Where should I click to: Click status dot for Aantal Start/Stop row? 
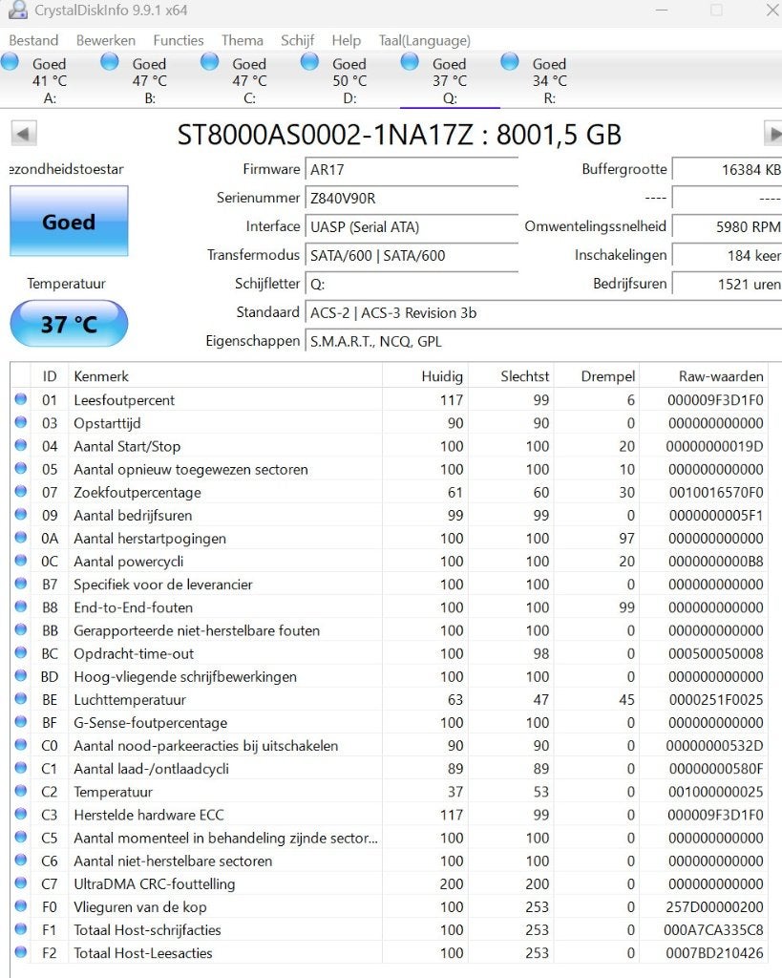point(21,445)
